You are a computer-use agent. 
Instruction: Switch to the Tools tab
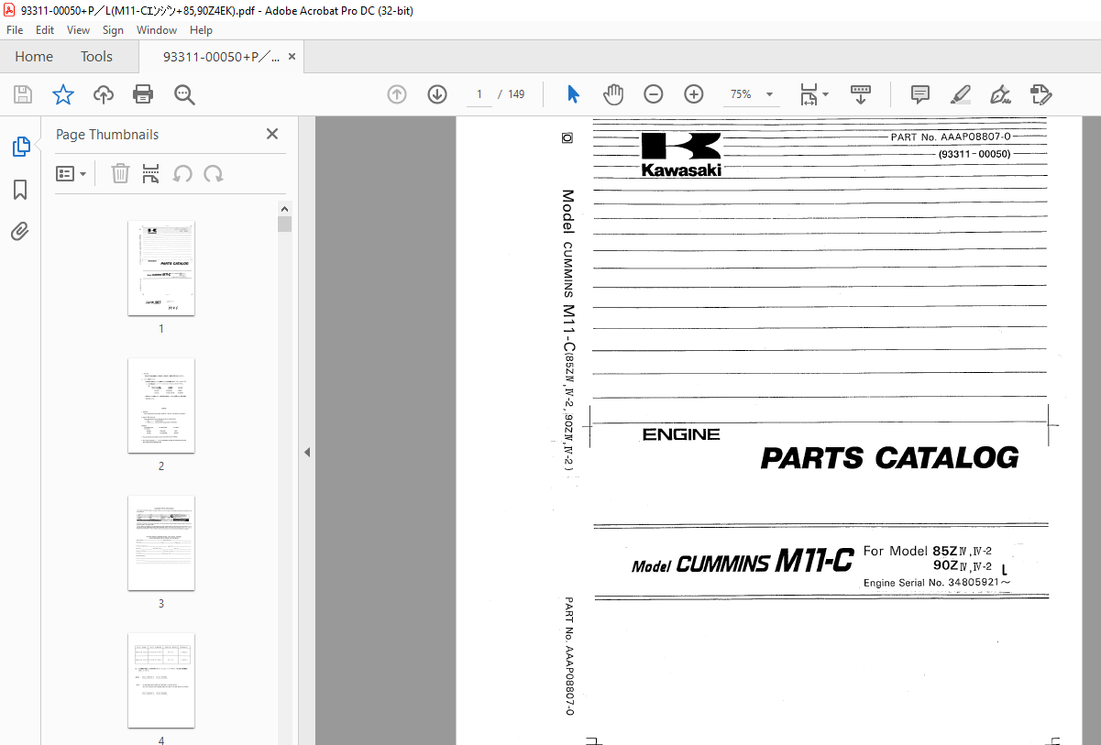coord(96,57)
